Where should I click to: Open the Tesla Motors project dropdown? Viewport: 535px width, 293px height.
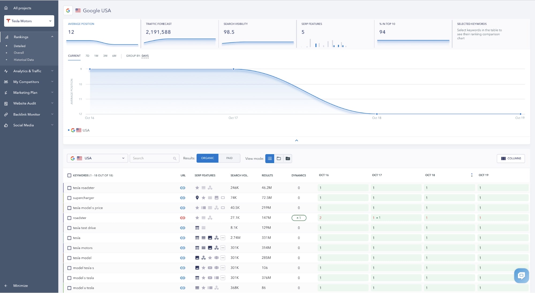(x=29, y=21)
